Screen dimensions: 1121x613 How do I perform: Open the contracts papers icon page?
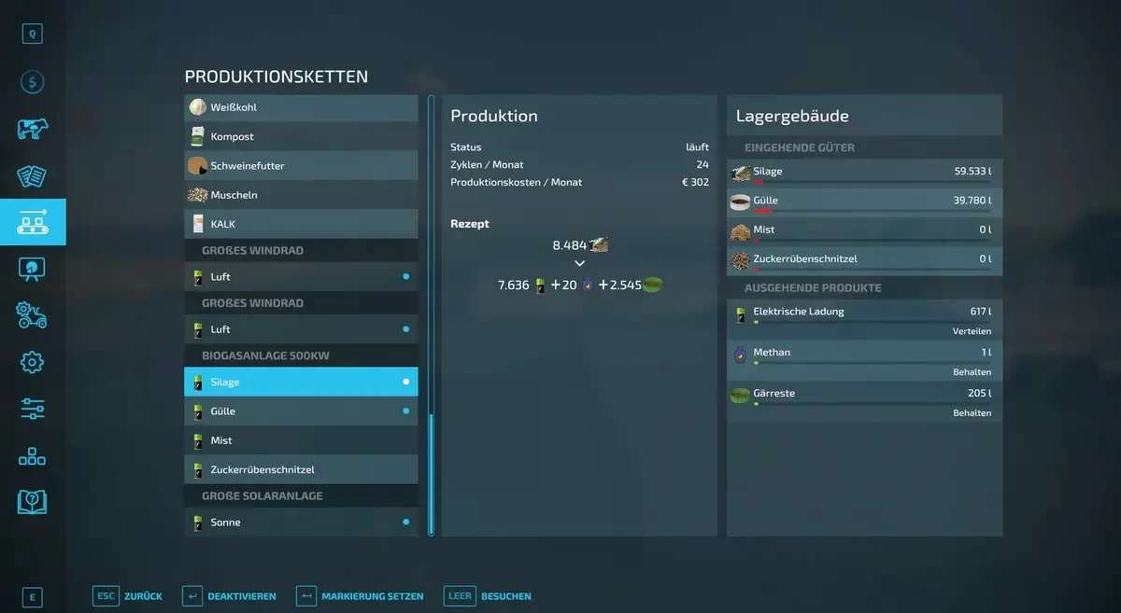33,175
